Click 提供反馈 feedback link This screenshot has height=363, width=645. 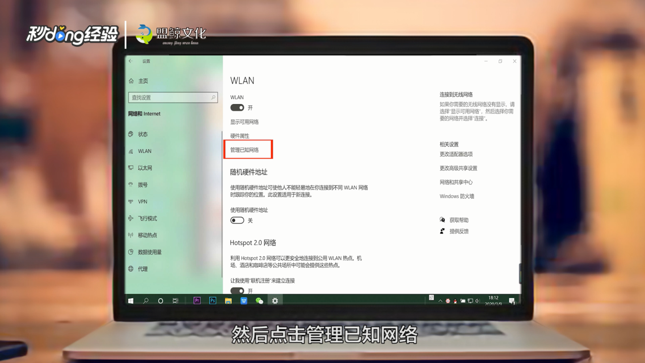459,231
